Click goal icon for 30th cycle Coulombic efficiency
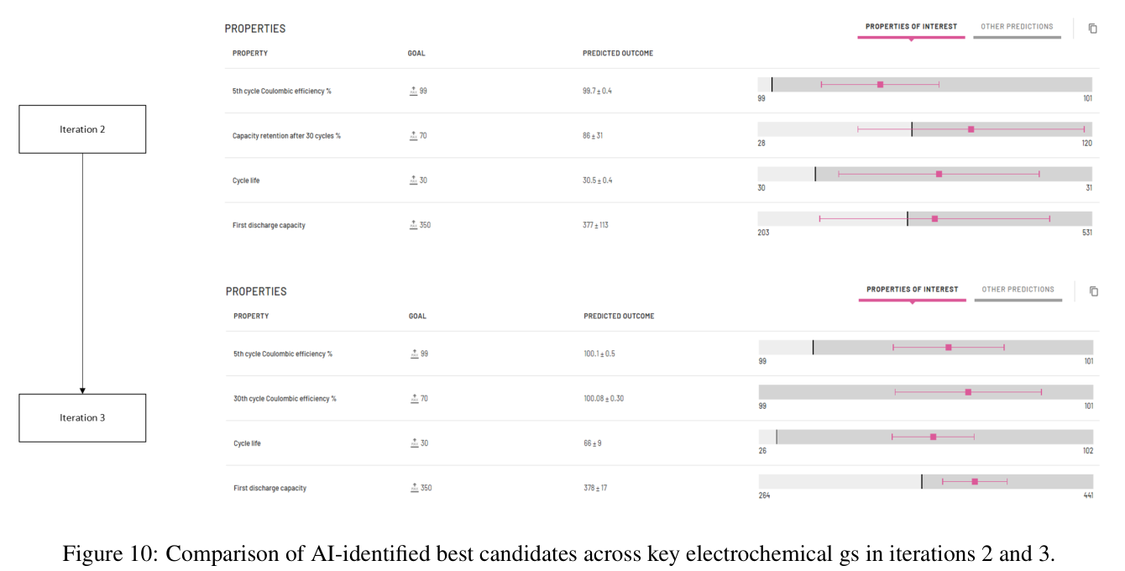1125x571 pixels. pos(415,398)
